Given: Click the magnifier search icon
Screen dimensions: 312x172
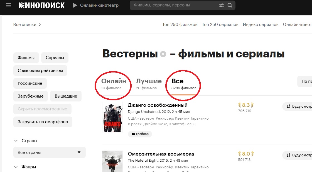Looking at the screenshot, I should pos(230,5).
